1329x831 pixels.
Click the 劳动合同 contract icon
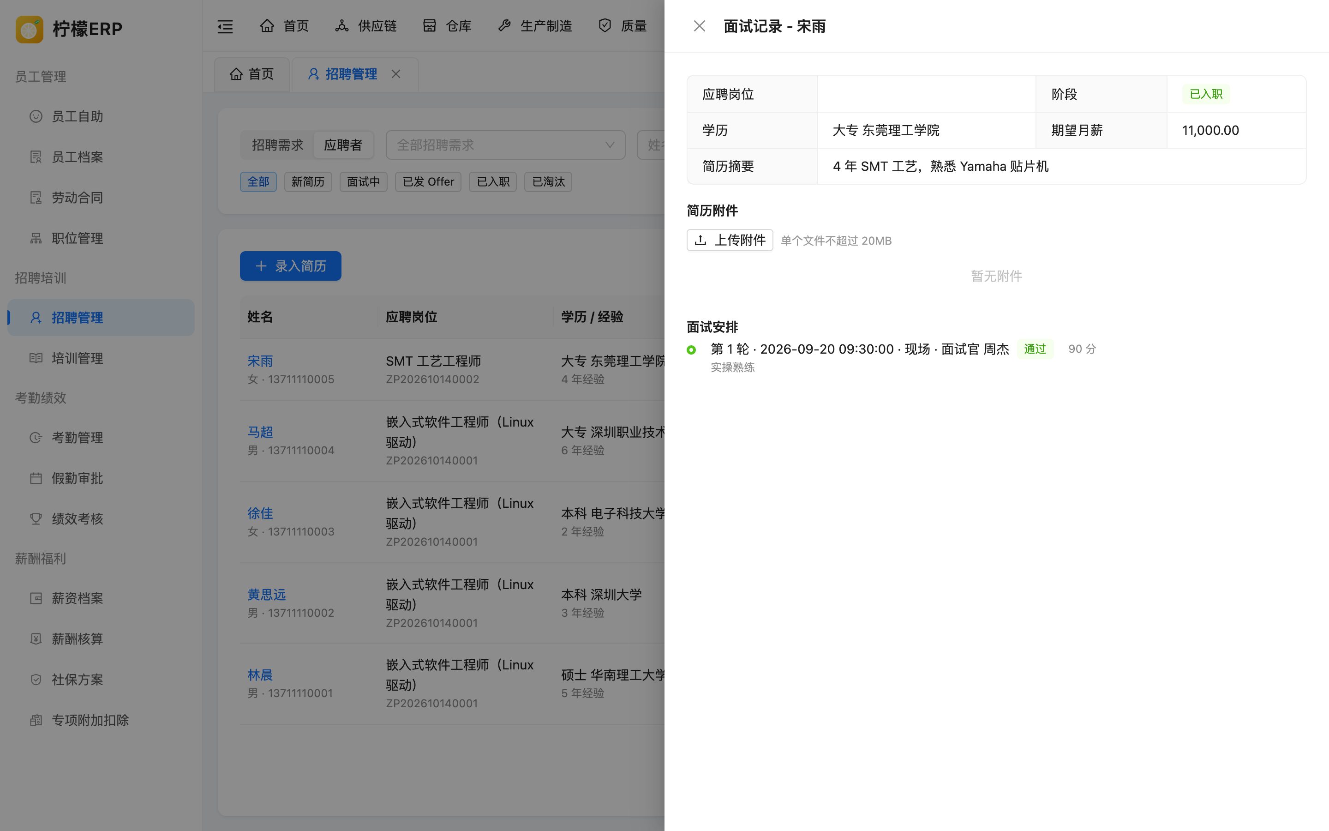click(x=36, y=197)
